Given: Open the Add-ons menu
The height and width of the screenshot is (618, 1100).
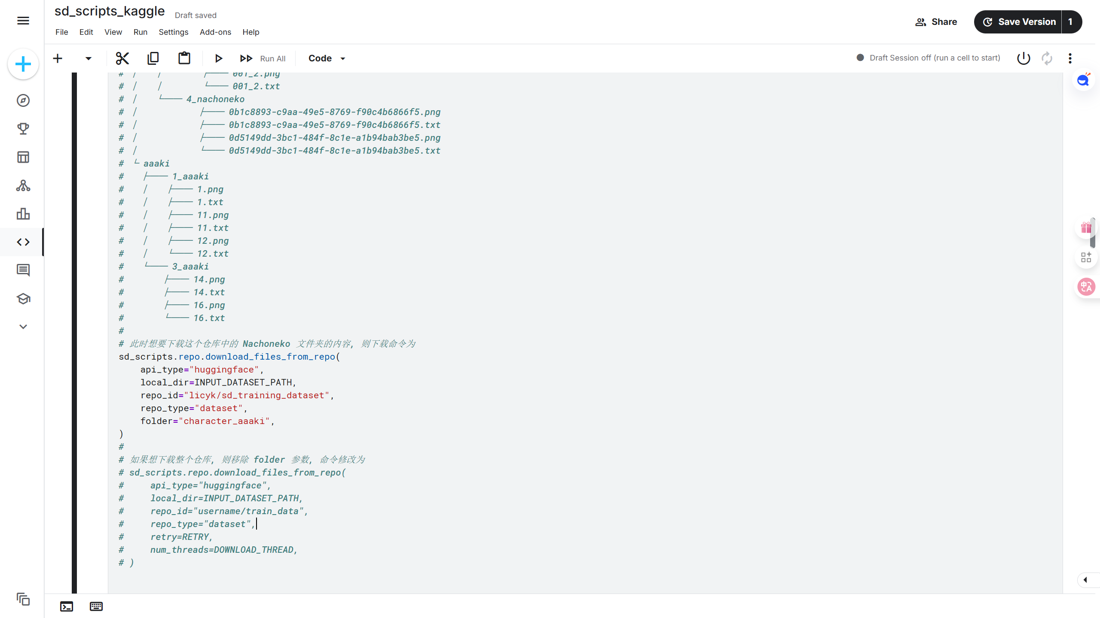Looking at the screenshot, I should coord(215,32).
